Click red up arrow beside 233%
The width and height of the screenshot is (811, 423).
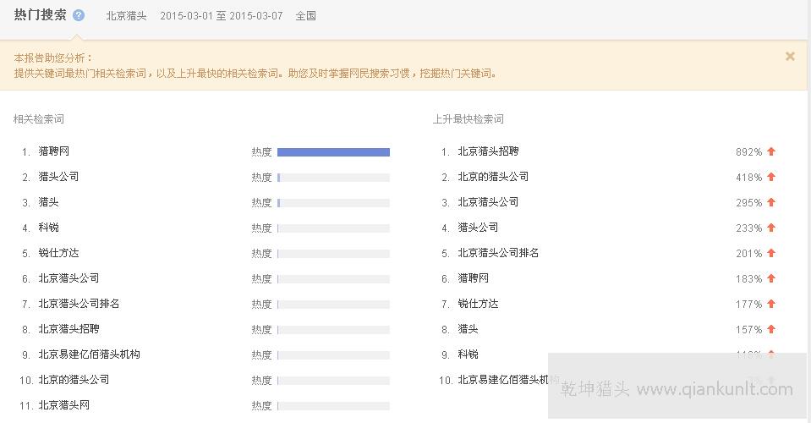coord(771,228)
